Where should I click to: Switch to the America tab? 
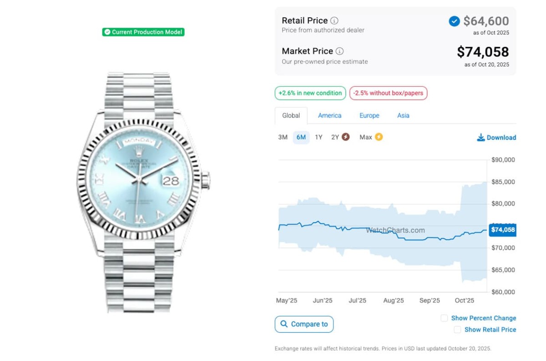point(330,115)
